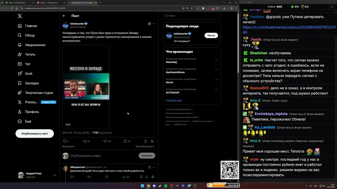Open Просмотр цитат link
The image size is (337, 189).
pos(145,146)
